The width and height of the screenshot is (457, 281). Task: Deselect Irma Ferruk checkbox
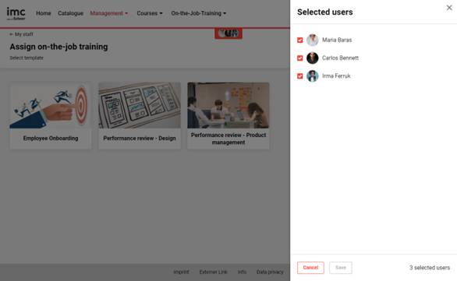pos(300,76)
